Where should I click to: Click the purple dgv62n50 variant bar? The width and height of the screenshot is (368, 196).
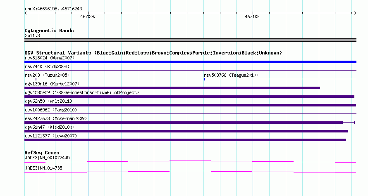[190, 105]
